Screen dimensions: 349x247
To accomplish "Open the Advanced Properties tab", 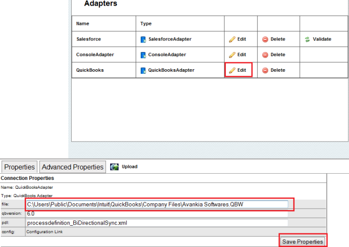I will 72,167.
